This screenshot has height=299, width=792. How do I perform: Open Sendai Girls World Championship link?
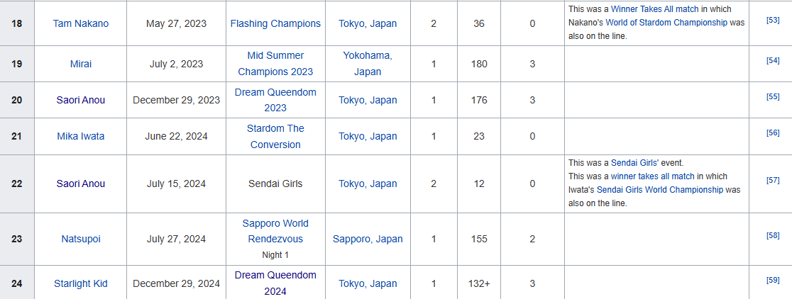click(660, 190)
